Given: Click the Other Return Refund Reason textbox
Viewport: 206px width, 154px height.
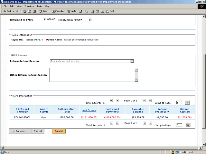Looking at the screenshot, I should coord(92,75).
